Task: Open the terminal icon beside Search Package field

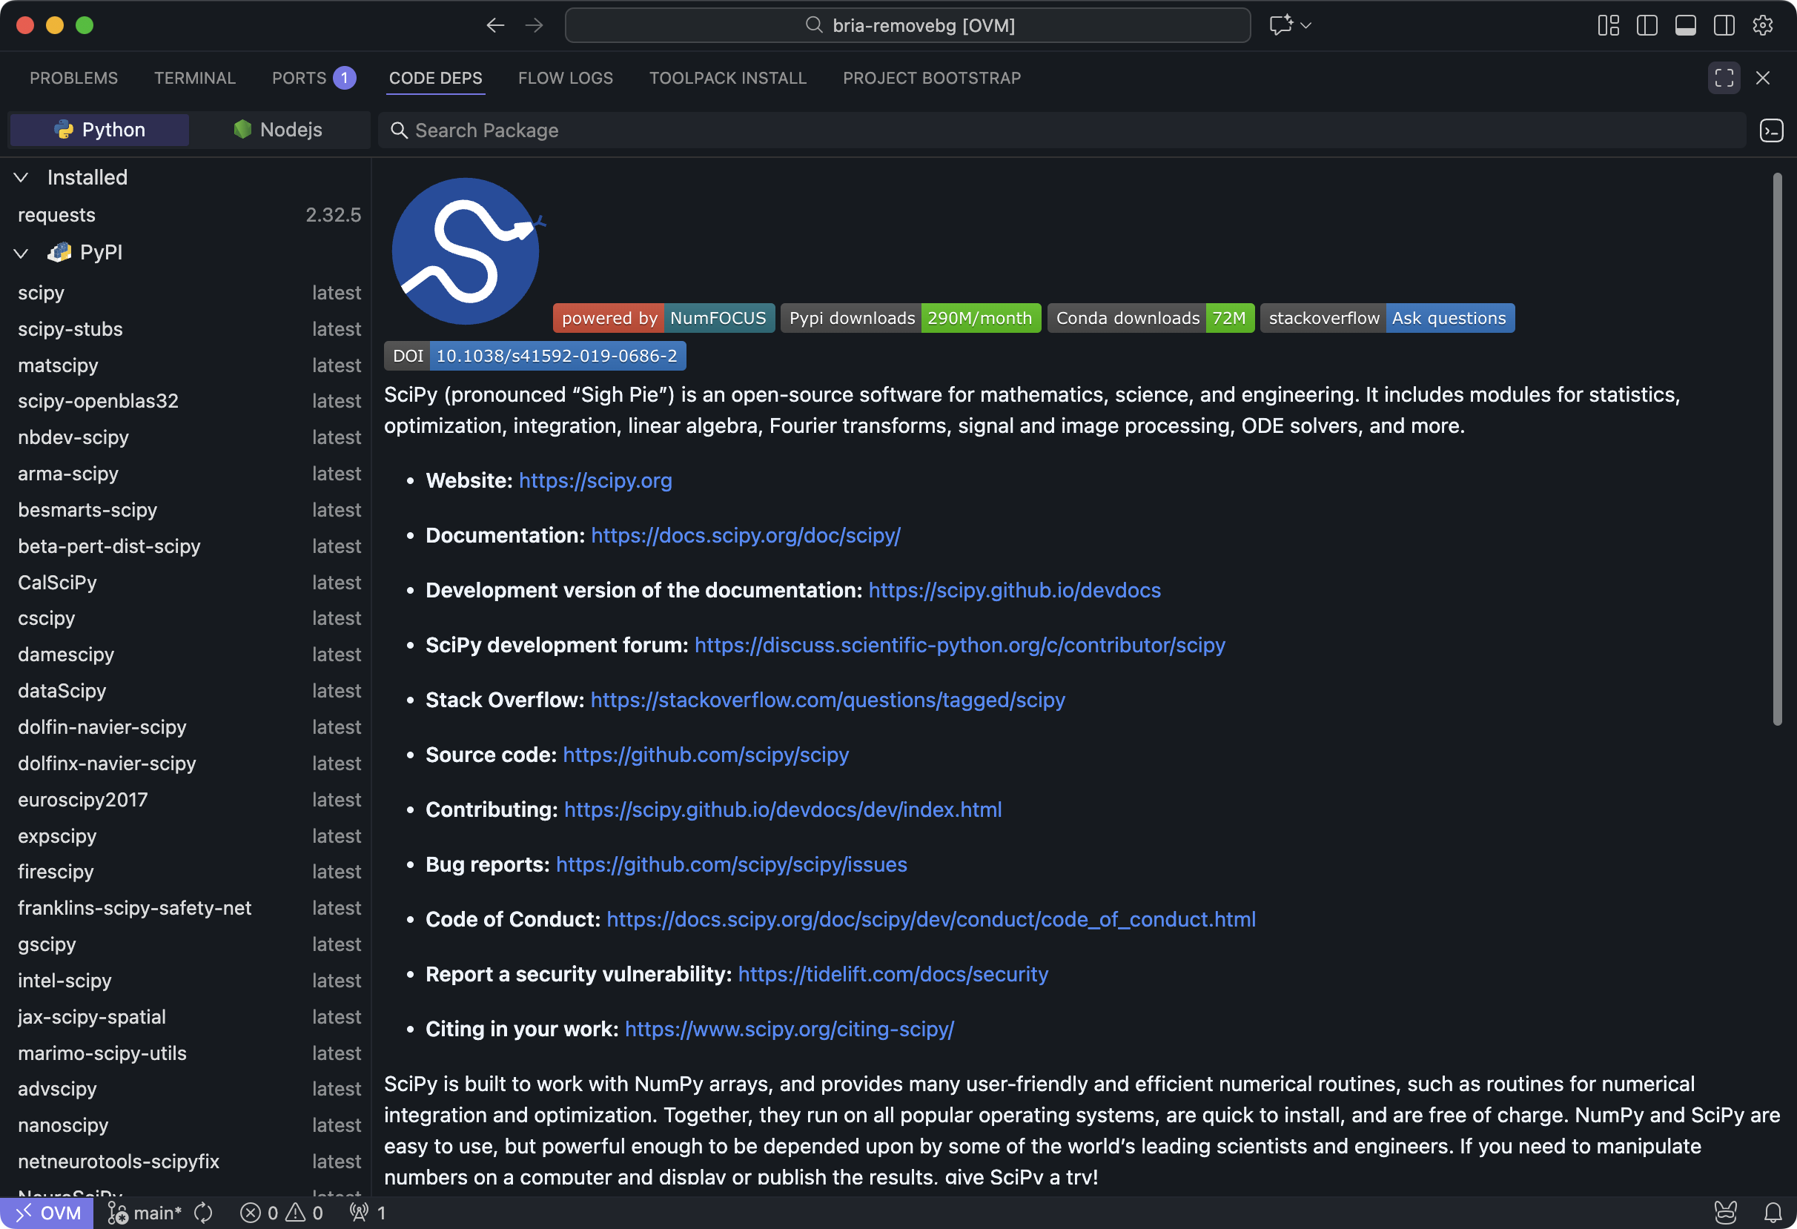Action: point(1772,130)
